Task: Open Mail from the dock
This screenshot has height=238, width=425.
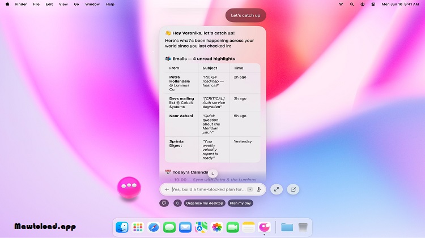Action: point(185,227)
